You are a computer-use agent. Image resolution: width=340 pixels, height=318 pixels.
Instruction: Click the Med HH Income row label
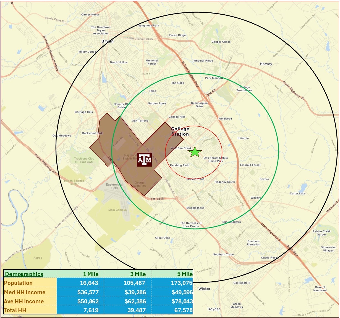point(25,292)
